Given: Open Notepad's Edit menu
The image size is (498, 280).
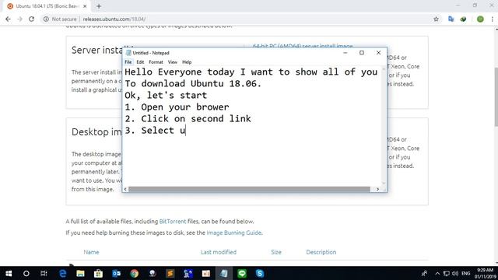Looking at the screenshot, I should tap(140, 62).
